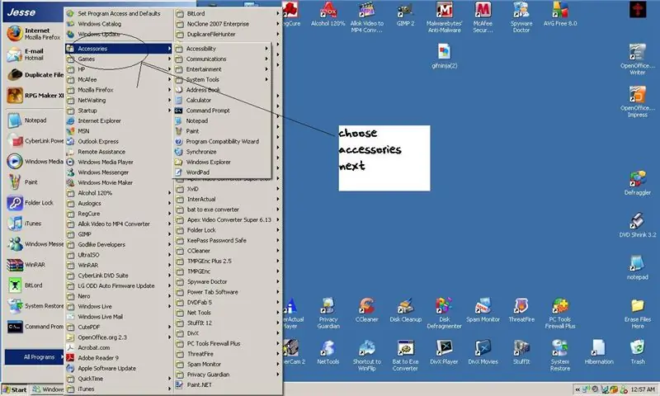Open KeePass Password Safe folder
660x396 pixels.
(228, 240)
